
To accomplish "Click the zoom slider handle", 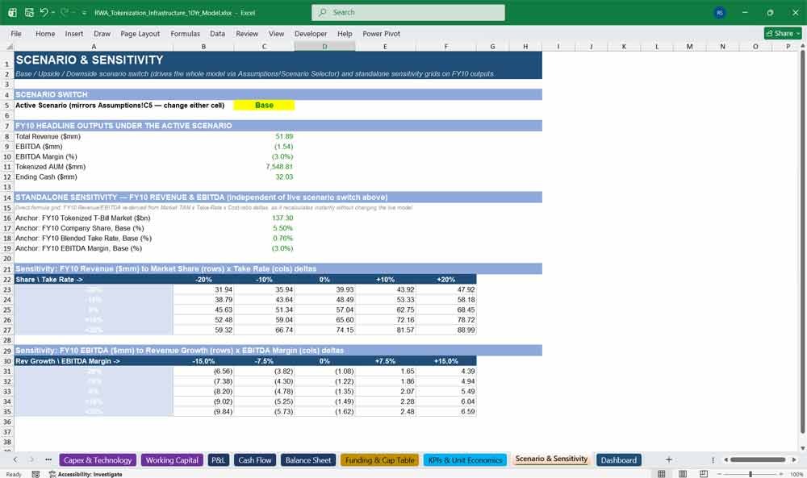I will tap(751, 474).
